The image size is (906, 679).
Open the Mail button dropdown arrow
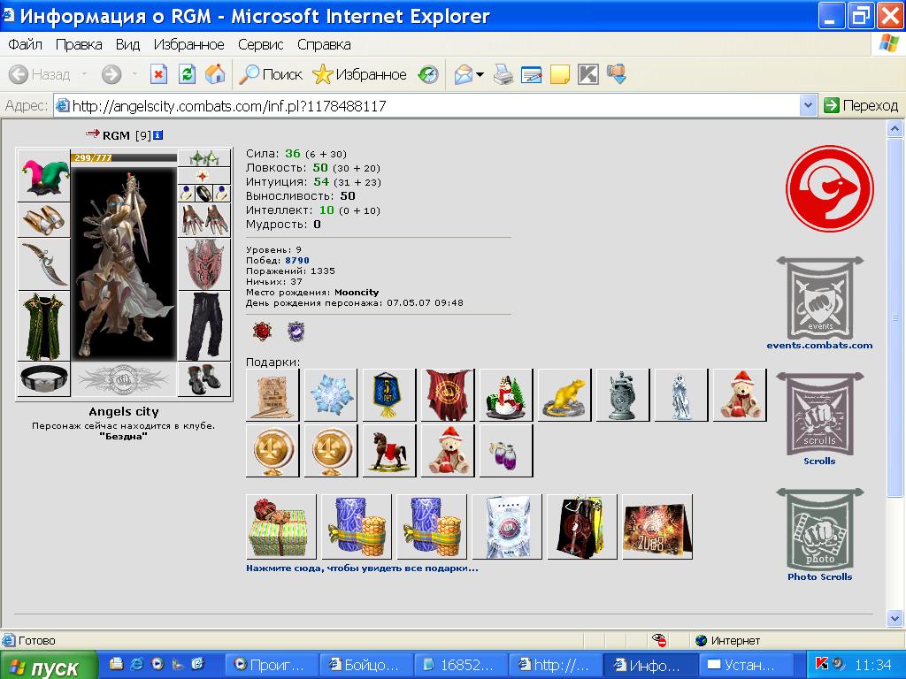(480, 74)
